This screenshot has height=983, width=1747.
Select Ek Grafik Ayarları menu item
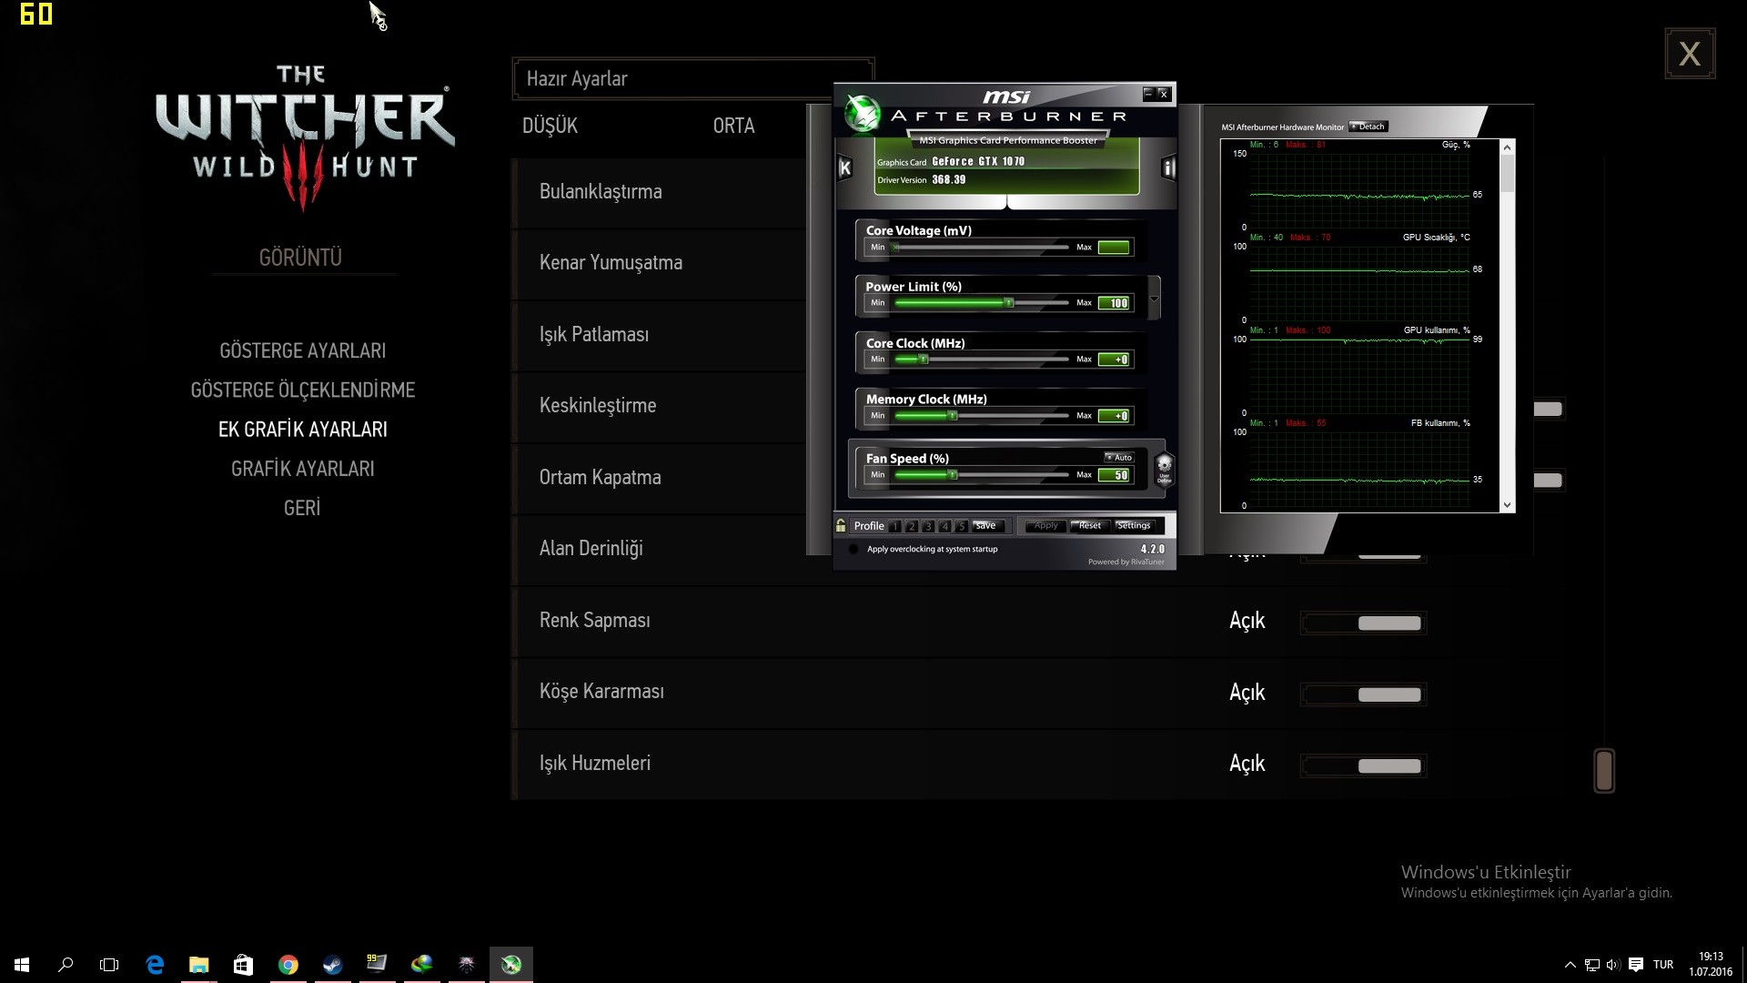[302, 429]
